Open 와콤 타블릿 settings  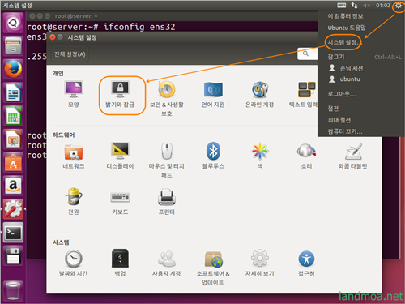point(352,156)
